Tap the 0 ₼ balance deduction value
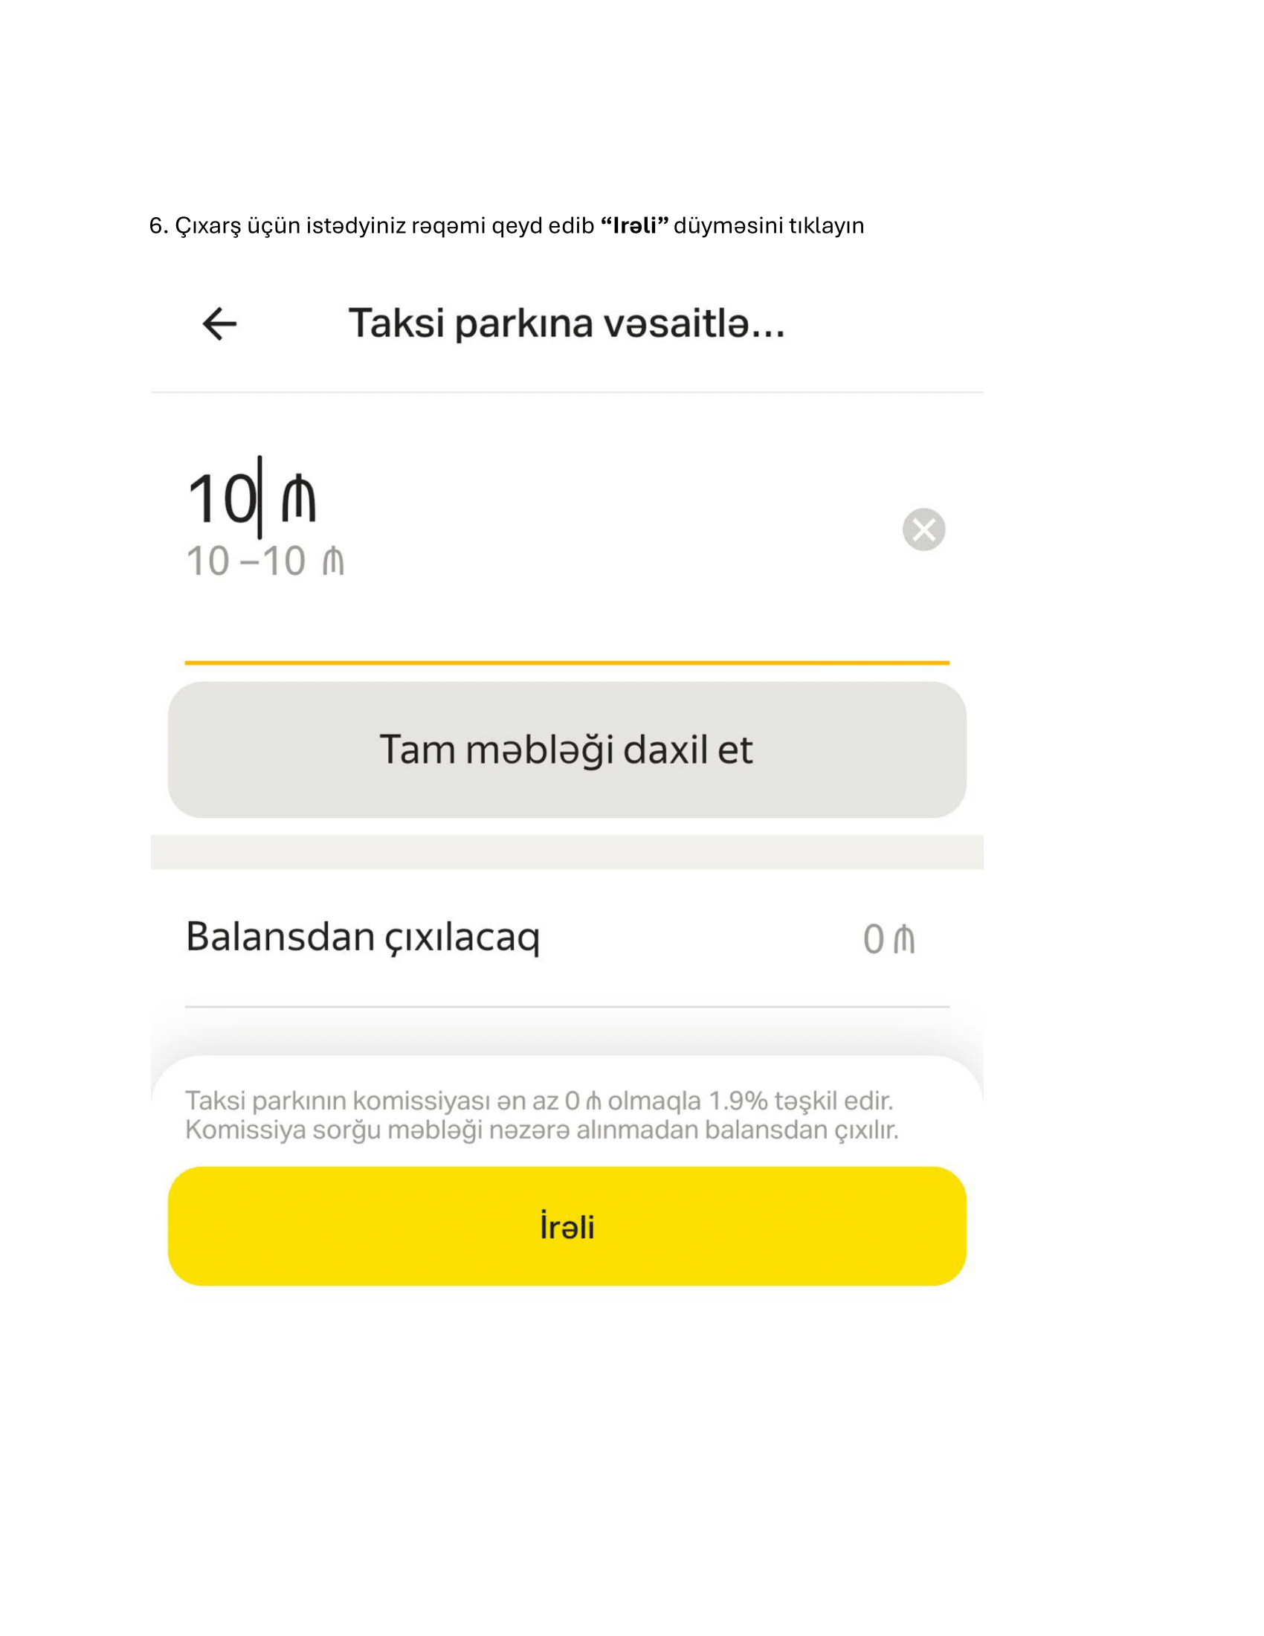This screenshot has height=1636, width=1264. (x=889, y=939)
